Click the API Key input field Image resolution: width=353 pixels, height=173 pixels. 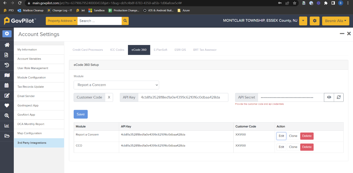183,97
